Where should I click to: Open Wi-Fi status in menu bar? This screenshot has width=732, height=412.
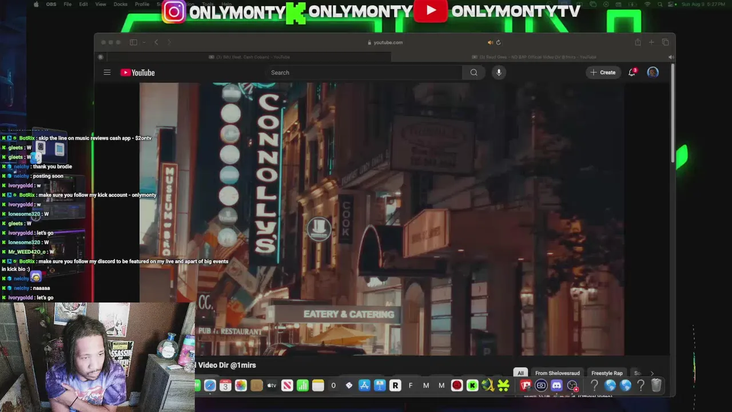click(x=647, y=4)
